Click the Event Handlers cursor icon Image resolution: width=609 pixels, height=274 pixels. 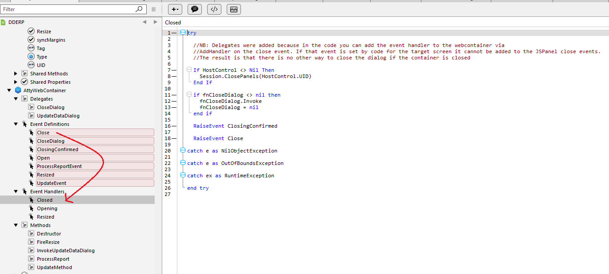tap(24, 192)
